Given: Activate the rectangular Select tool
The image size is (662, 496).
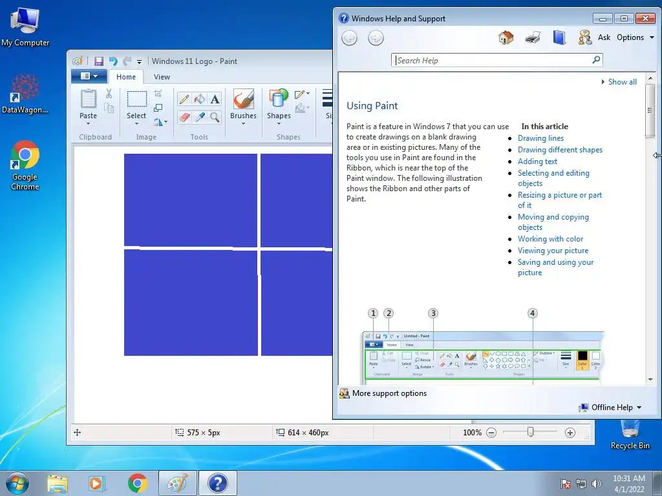Looking at the screenshot, I should pyautogui.click(x=137, y=99).
